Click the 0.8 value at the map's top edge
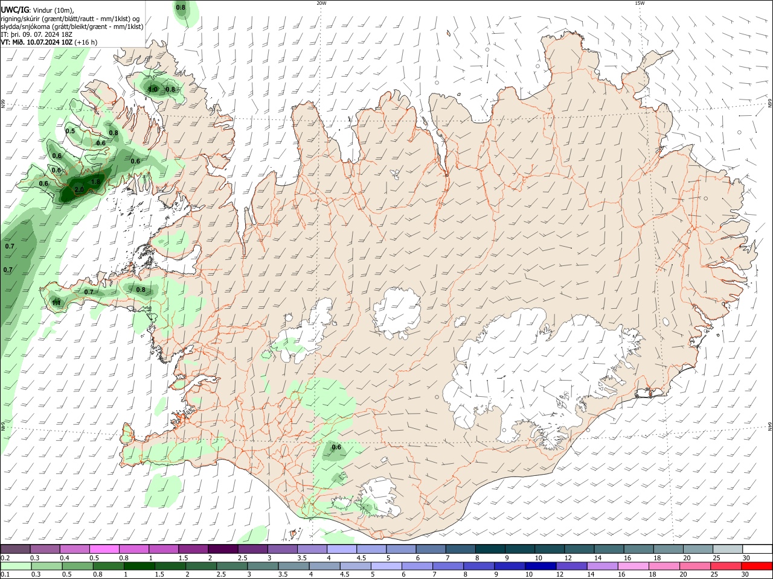Image resolution: width=773 pixels, height=579 pixels. coord(181,7)
